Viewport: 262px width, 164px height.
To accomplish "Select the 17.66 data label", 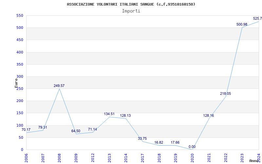I will (x=175, y=143).
